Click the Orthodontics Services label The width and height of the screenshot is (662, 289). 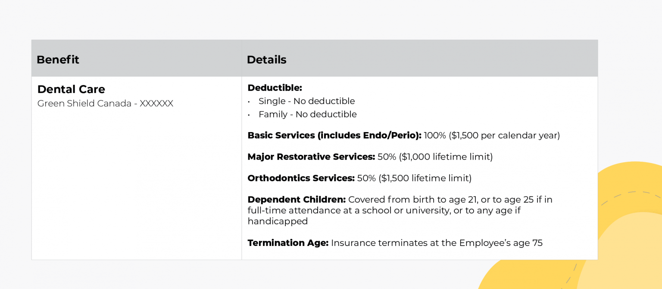[301, 178]
